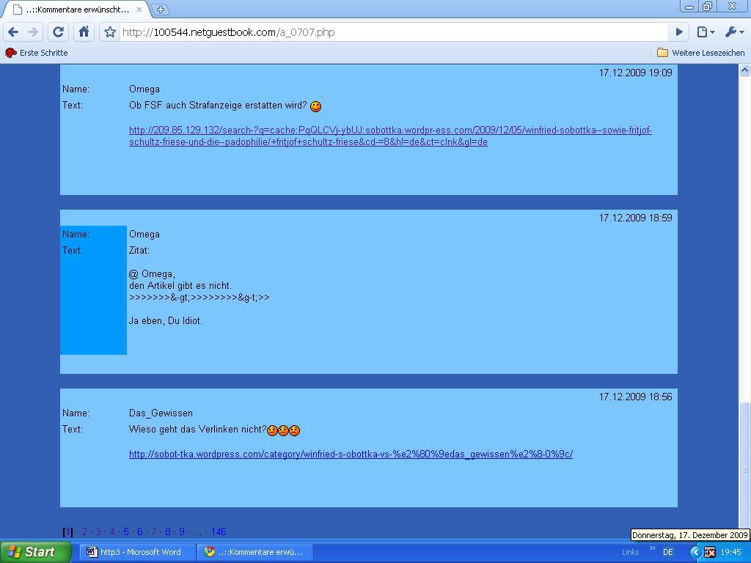Close the Kommentare erwünscht tab
The image size is (751, 563).
click(139, 10)
